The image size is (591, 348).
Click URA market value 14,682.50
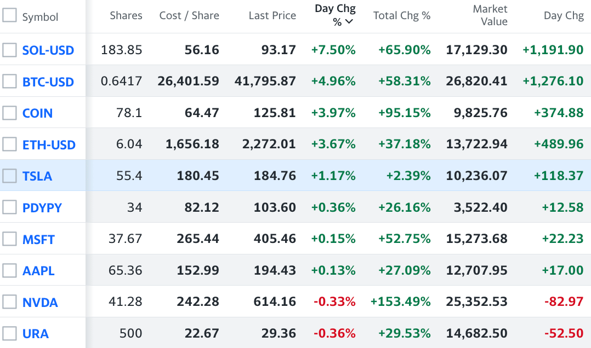pyautogui.click(x=476, y=333)
